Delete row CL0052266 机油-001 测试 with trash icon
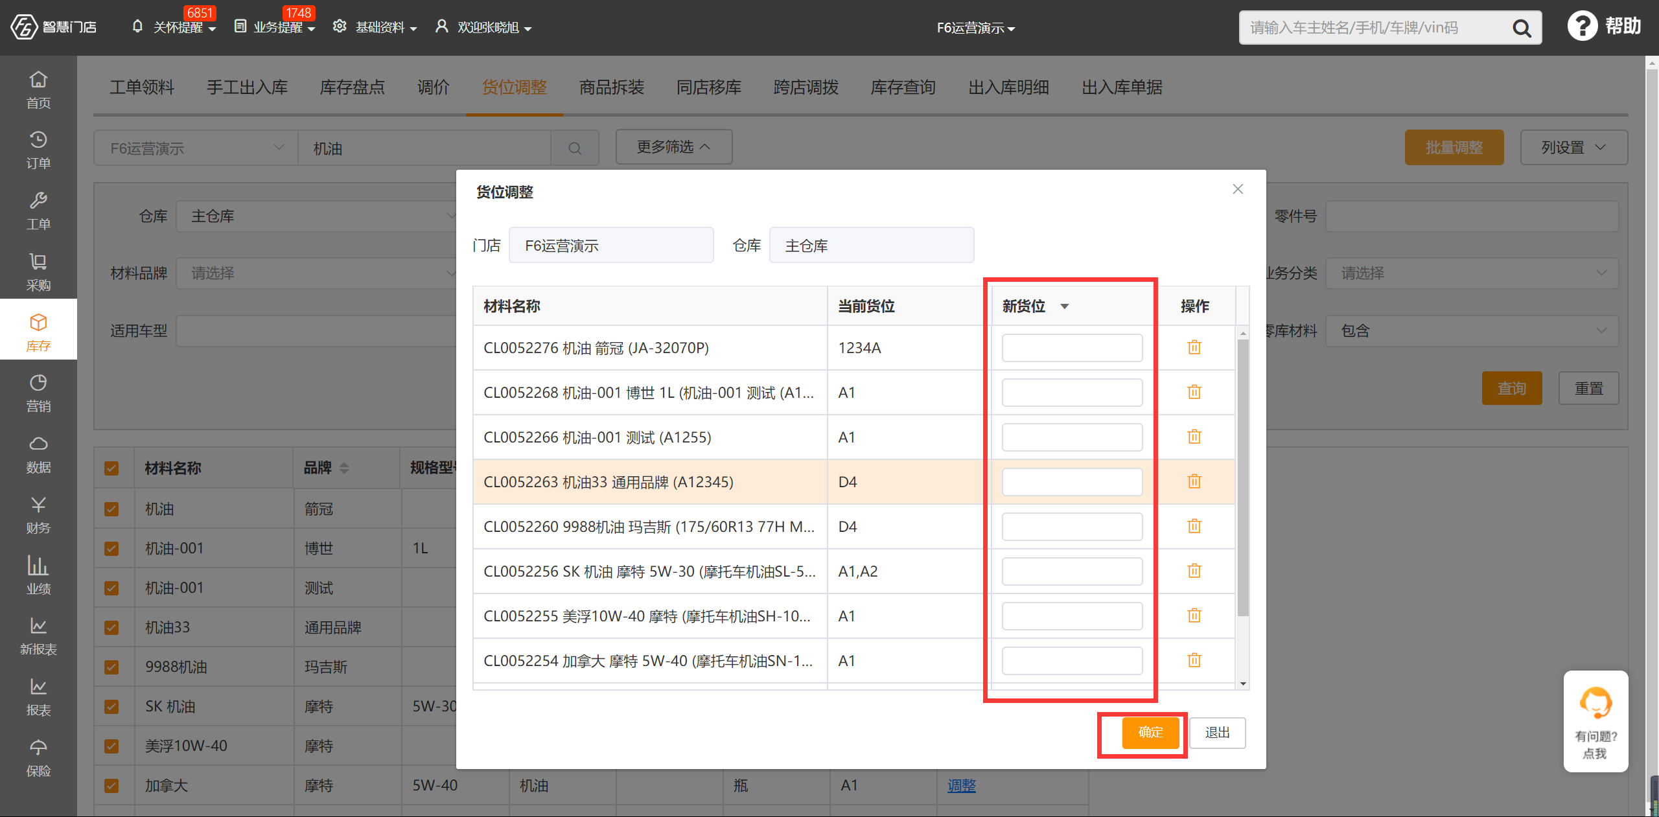 1194,437
